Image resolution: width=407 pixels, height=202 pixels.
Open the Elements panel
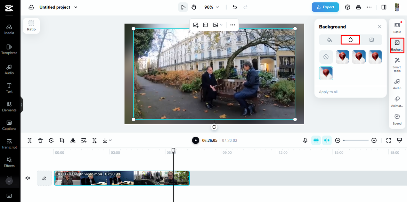click(9, 107)
